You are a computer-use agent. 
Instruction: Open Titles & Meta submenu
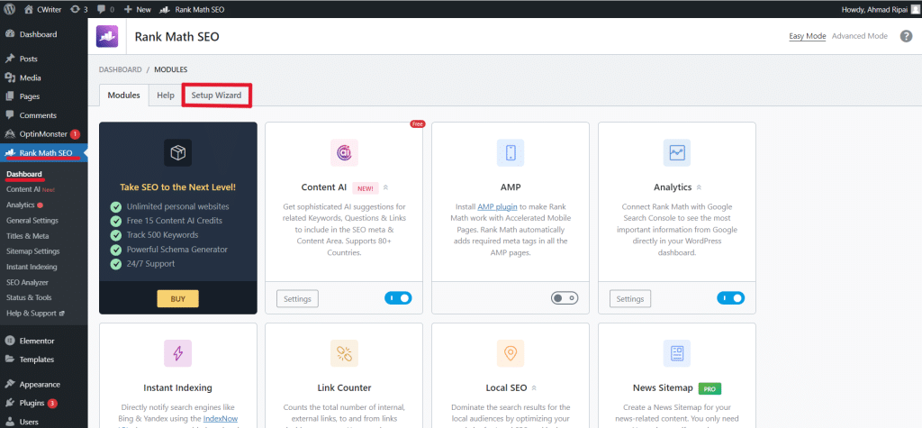[x=28, y=235]
